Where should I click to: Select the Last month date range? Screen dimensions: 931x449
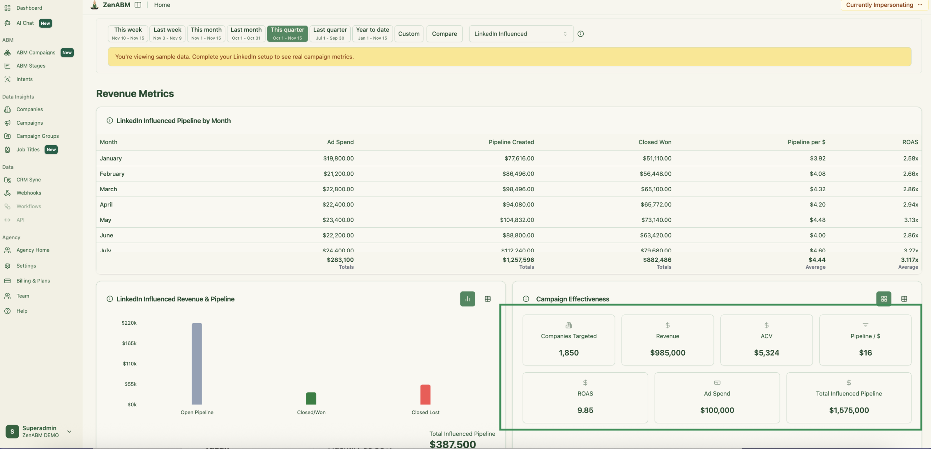tap(246, 33)
